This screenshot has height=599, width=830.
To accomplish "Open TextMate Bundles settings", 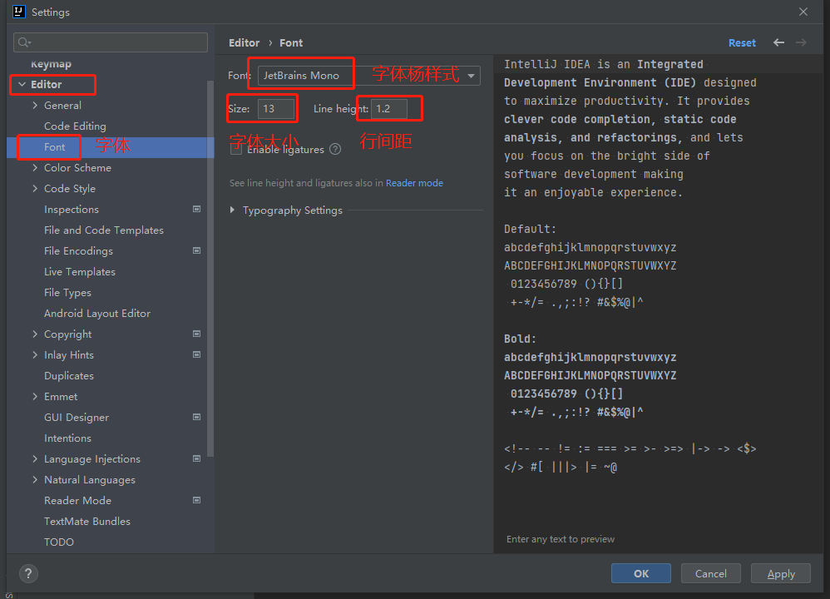I will (86, 521).
